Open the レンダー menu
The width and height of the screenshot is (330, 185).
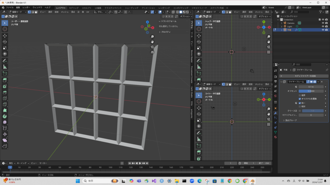click(x=26, y=7)
